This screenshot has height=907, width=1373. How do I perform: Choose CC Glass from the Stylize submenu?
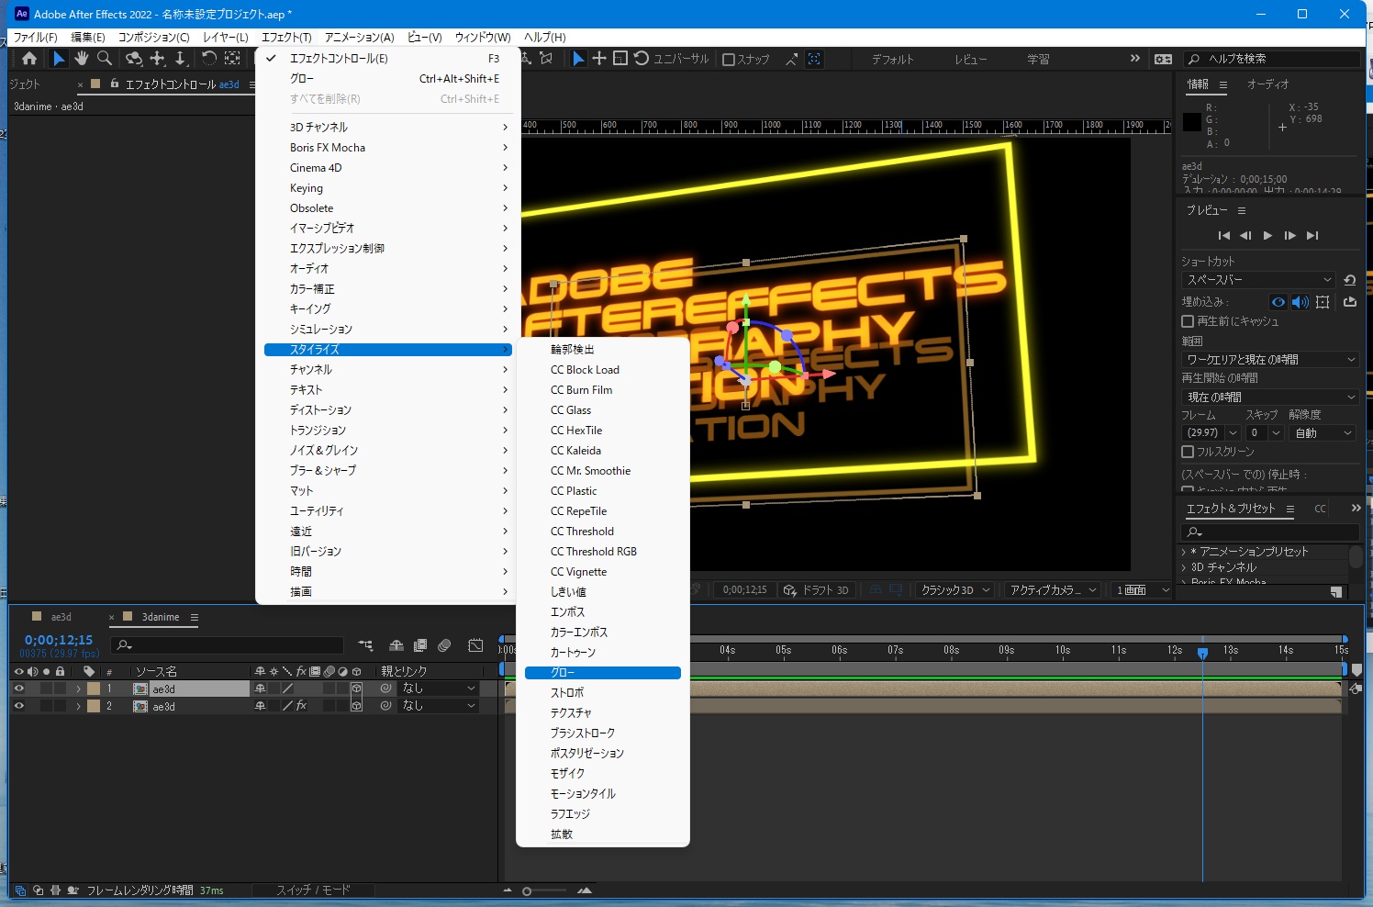point(603,410)
